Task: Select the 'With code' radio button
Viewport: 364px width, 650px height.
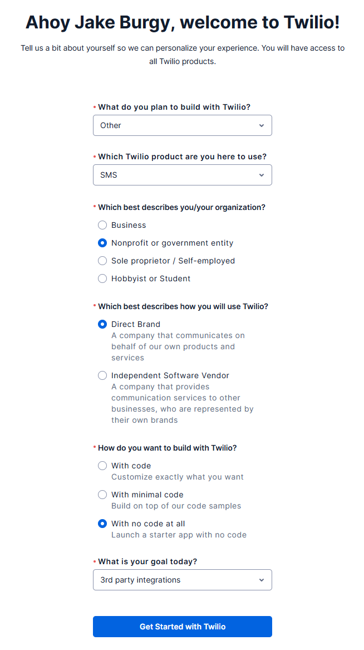Action: 102,466
